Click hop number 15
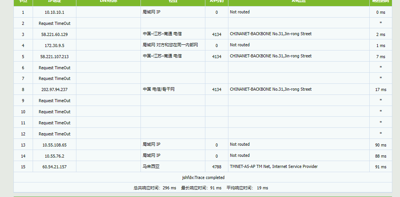 coord(23,167)
